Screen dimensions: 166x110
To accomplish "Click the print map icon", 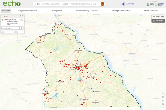I will 163,97.
